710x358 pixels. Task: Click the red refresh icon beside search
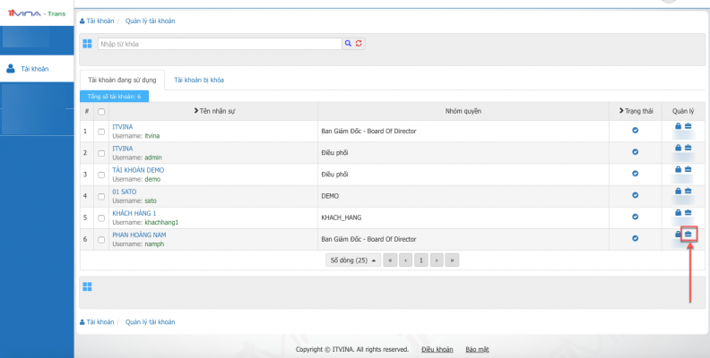click(359, 43)
